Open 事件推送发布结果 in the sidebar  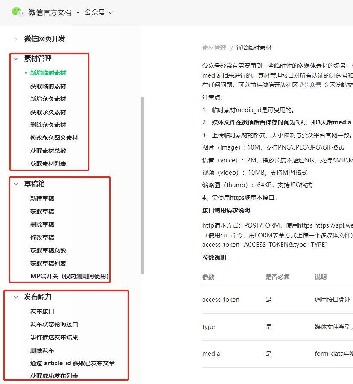pos(54,337)
